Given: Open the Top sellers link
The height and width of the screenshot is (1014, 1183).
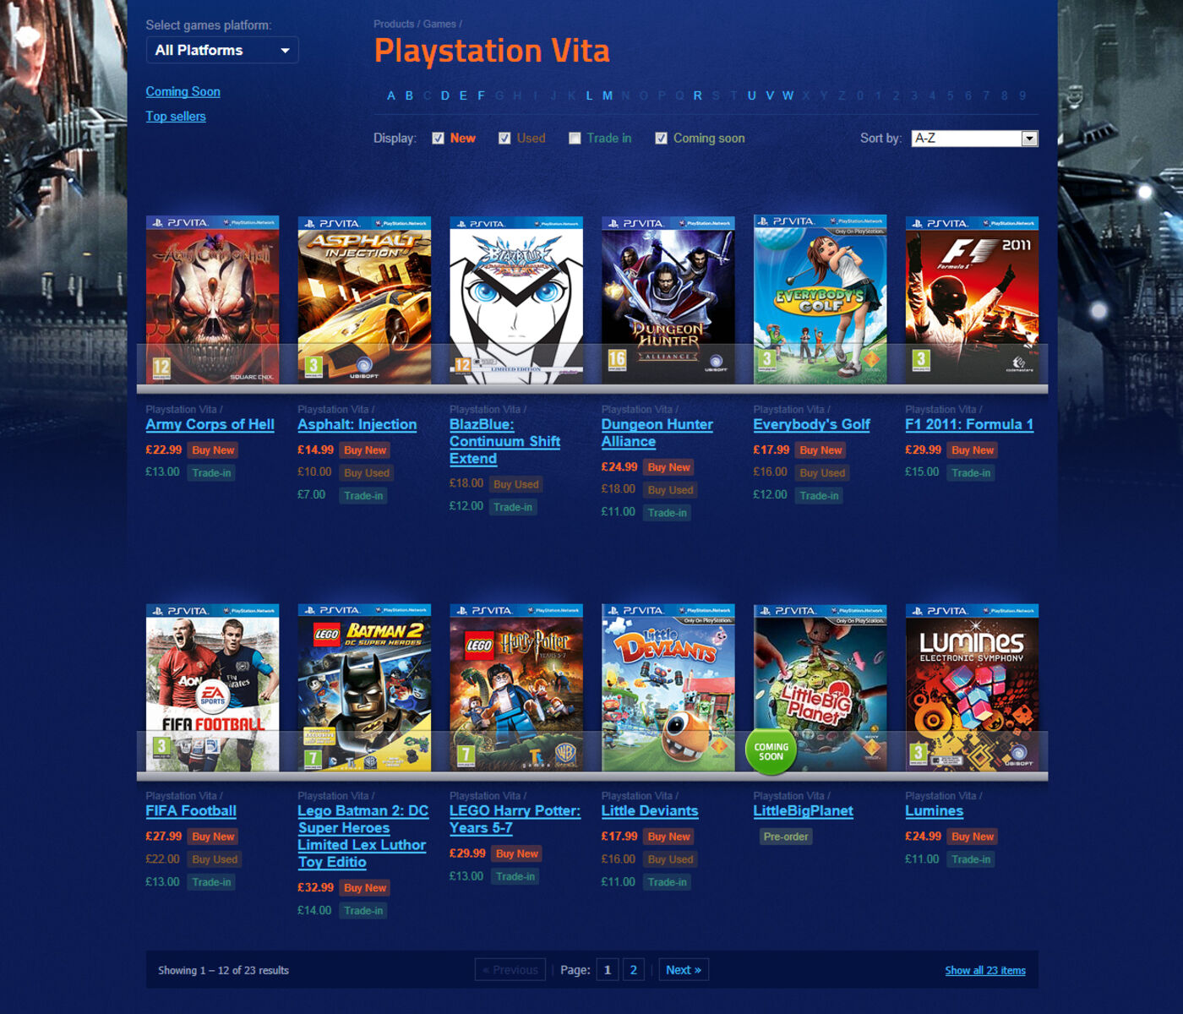Looking at the screenshot, I should (176, 117).
